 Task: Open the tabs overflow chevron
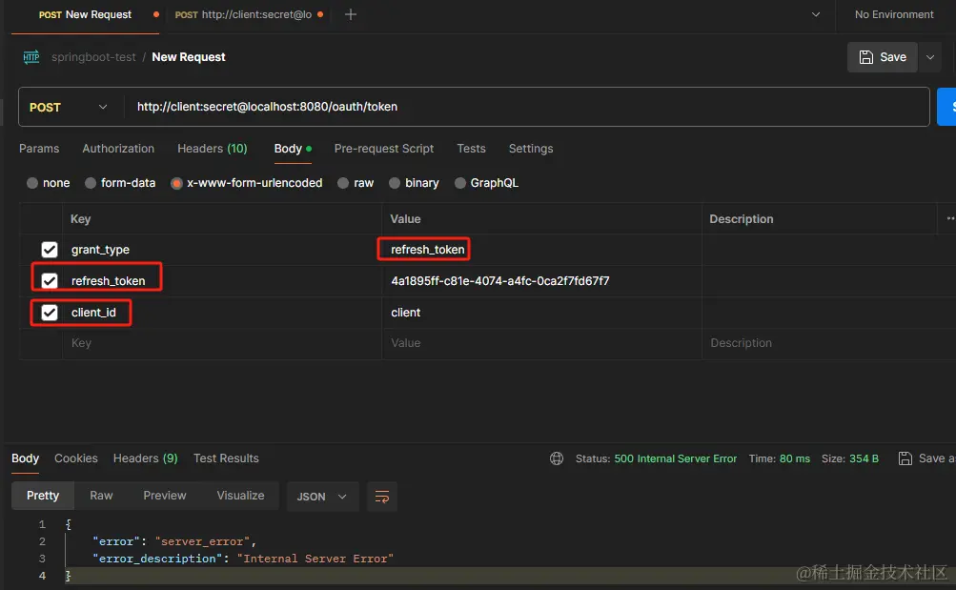[816, 14]
